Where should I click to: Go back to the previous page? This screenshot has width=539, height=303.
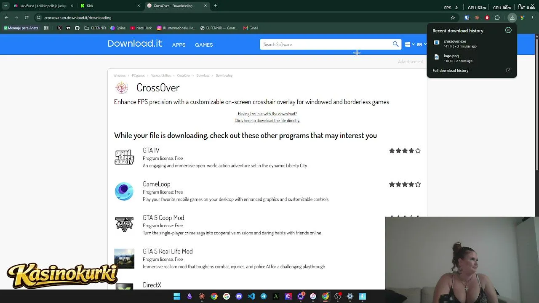tap(6, 18)
